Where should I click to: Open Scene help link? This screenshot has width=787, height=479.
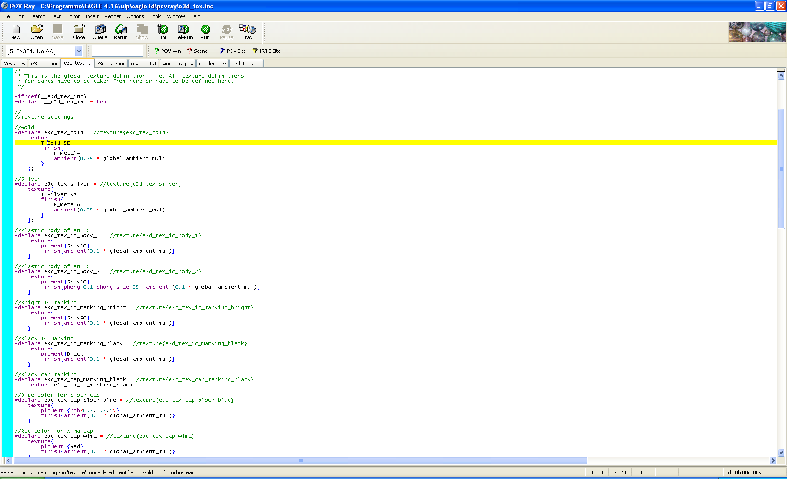click(x=197, y=51)
